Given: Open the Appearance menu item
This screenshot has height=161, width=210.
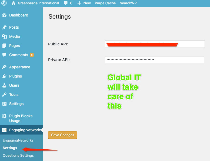Looking at the screenshot, I should click(x=20, y=67).
